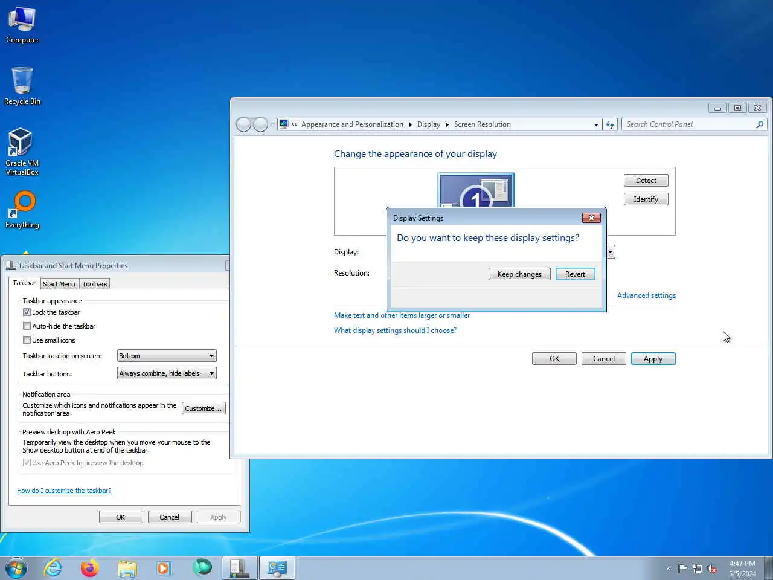Screen dimensions: 773x580
Task: Uncheck Lock the taskbar
Action: point(27,312)
